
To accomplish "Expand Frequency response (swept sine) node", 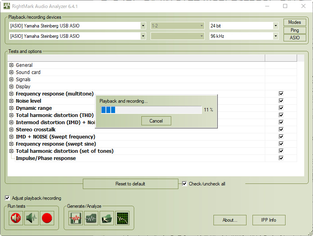I will tap(12, 144).
